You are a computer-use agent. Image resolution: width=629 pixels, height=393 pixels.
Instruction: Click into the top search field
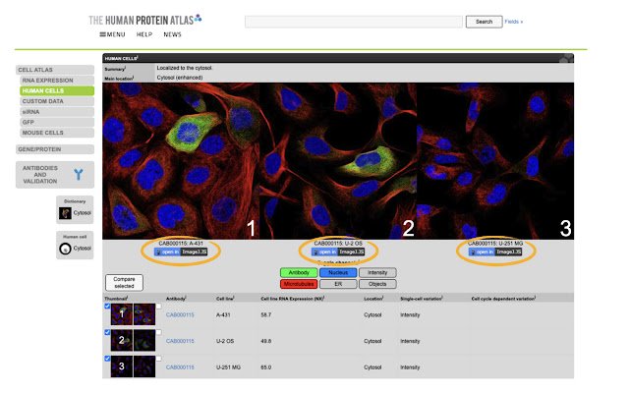tap(354, 22)
